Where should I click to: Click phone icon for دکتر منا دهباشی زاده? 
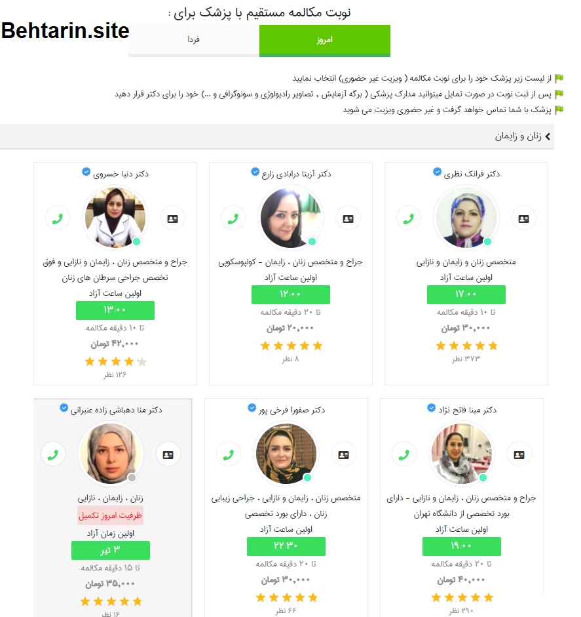point(53,454)
